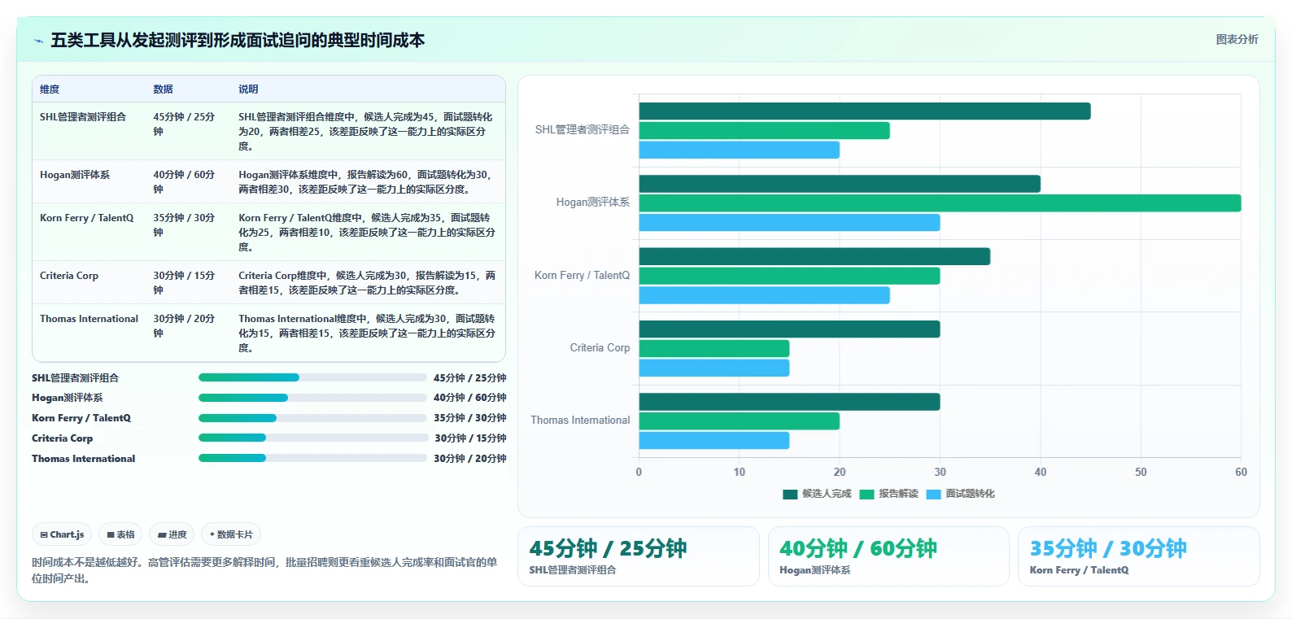Click the 45分钟 / 25分钟 data card

click(639, 556)
